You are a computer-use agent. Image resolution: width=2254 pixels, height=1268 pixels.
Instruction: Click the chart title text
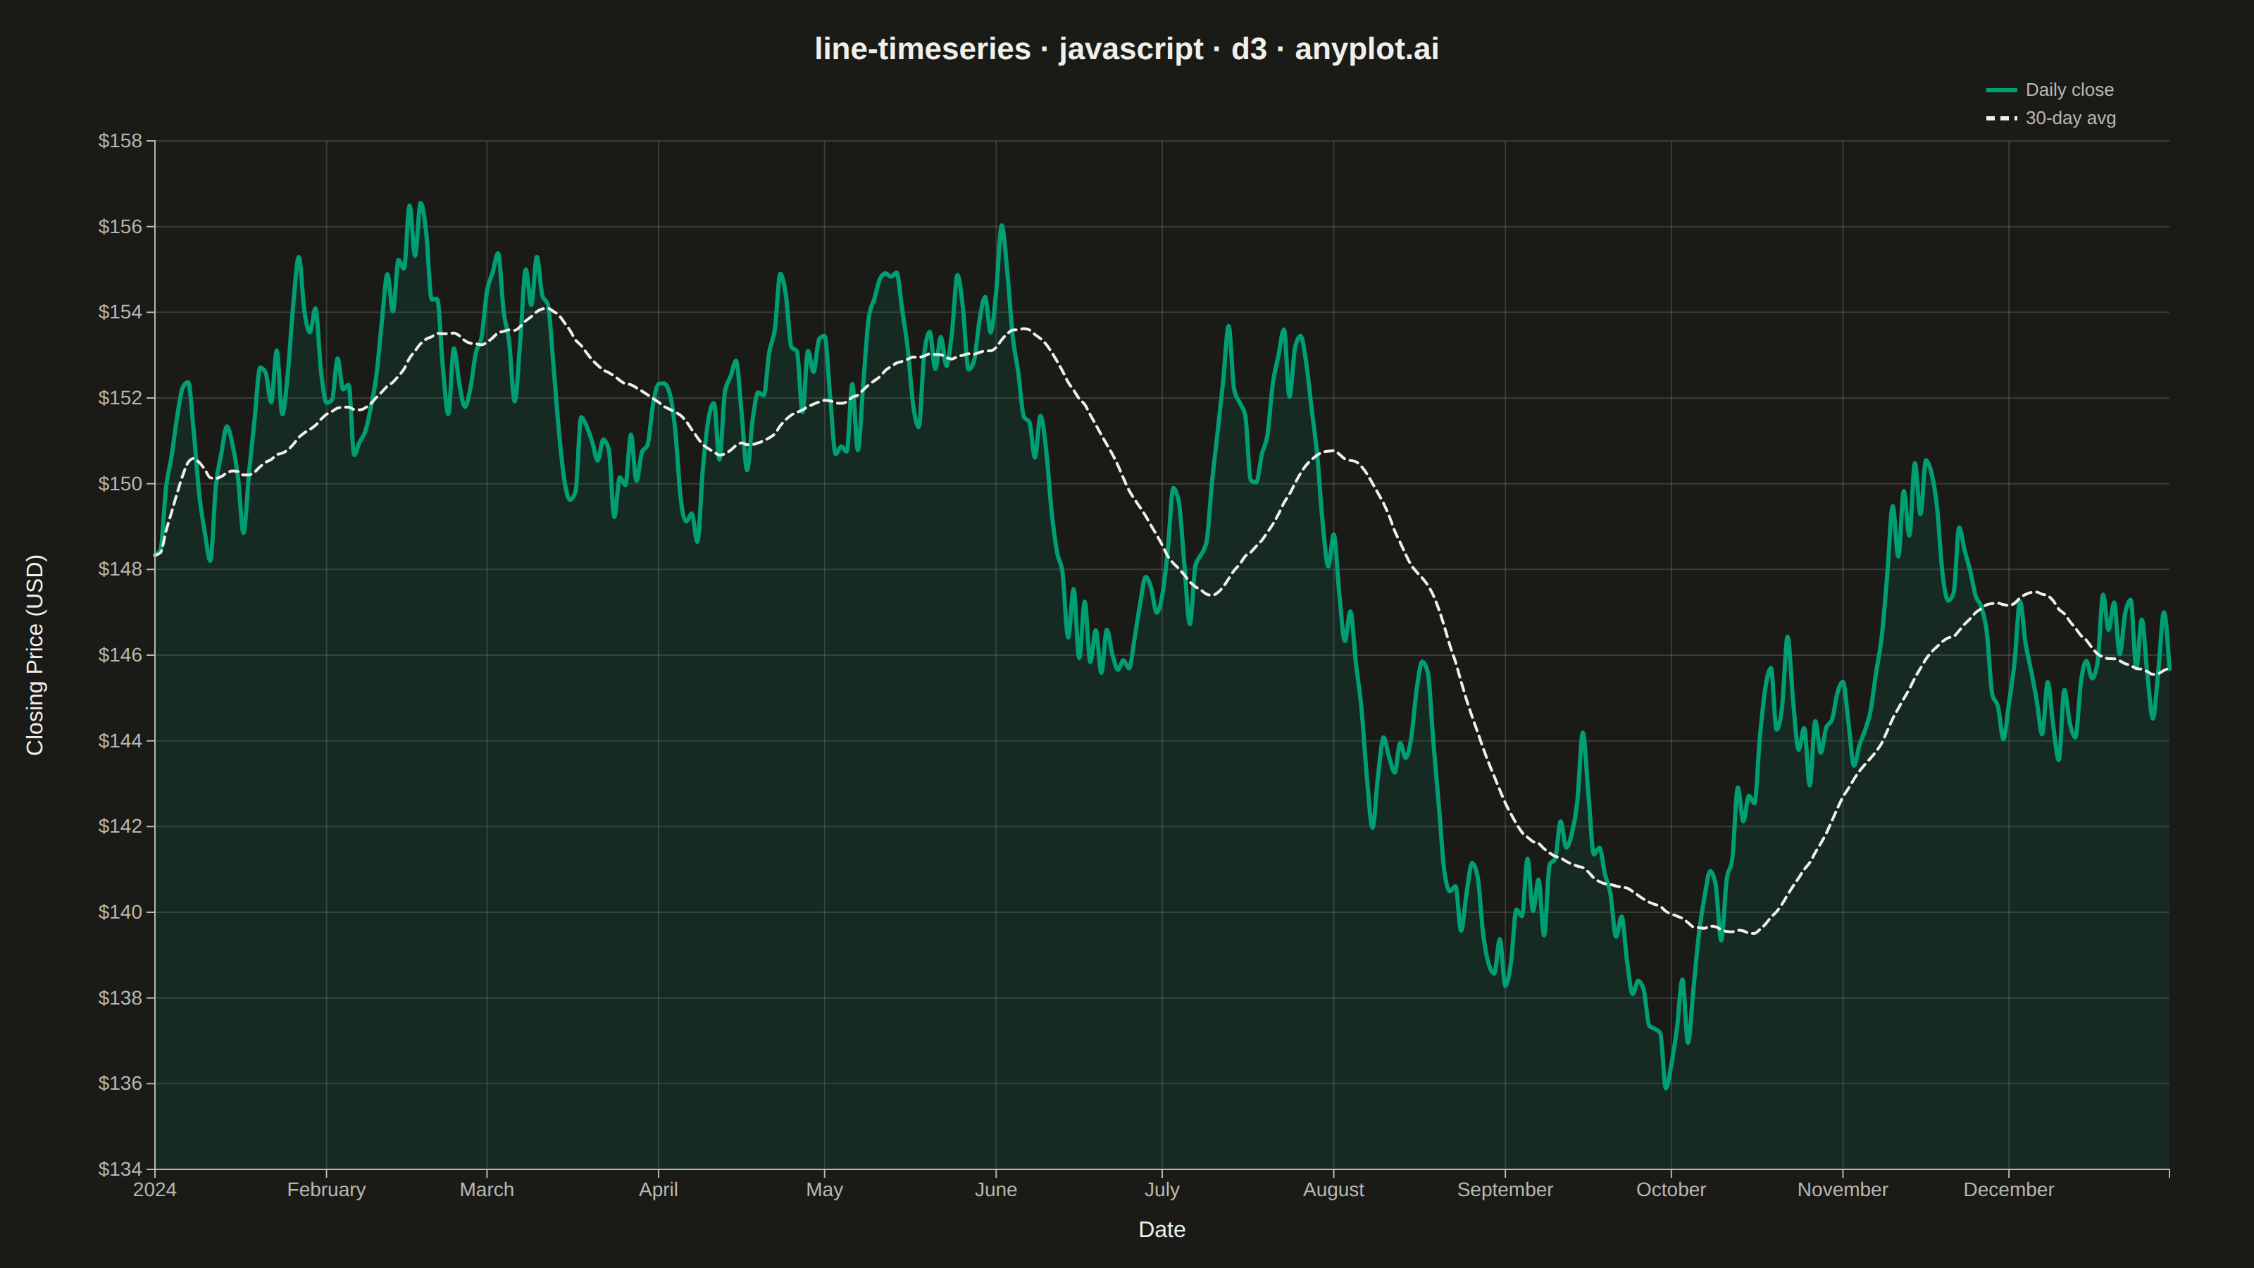1126,49
